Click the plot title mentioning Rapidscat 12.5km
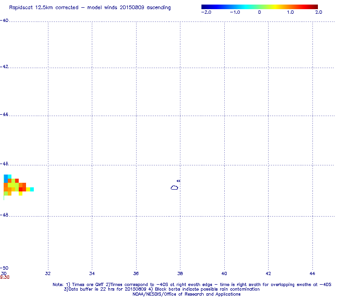Viewport: 338px width, 297px height. click(x=90, y=8)
